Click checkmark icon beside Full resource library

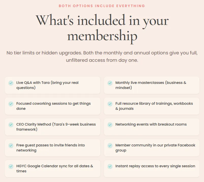(110, 104)
